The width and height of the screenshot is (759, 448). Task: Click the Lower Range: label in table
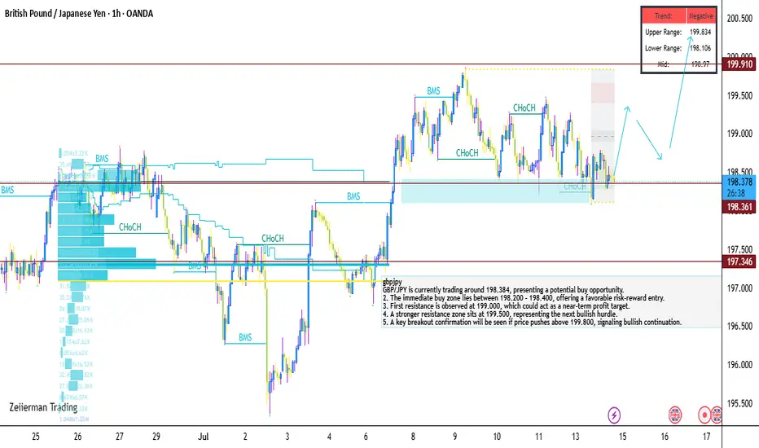pos(663,48)
